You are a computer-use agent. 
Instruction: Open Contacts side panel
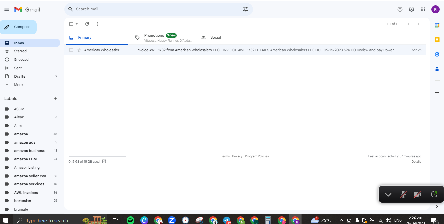tap(437, 69)
